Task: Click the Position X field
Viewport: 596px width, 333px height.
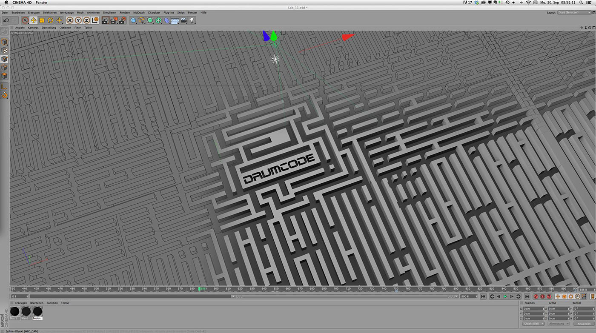Action: (x=533, y=308)
